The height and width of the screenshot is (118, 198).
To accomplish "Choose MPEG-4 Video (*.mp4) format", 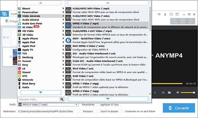I will pos(107,25).
